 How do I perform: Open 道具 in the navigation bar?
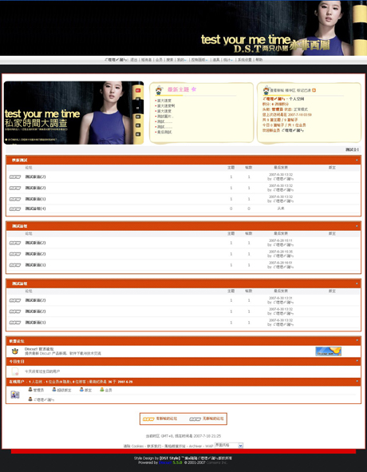pos(216,60)
